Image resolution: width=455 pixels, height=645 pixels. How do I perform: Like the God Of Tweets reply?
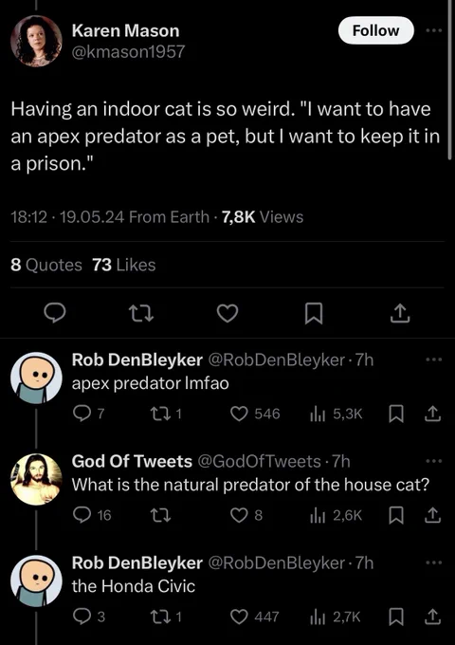246,515
